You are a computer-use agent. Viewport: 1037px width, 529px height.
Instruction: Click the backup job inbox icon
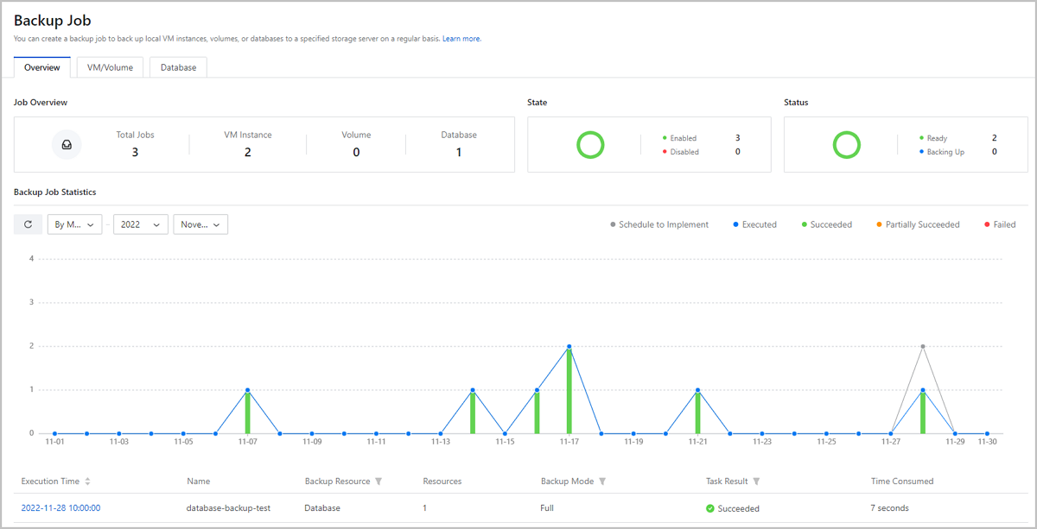pos(67,145)
